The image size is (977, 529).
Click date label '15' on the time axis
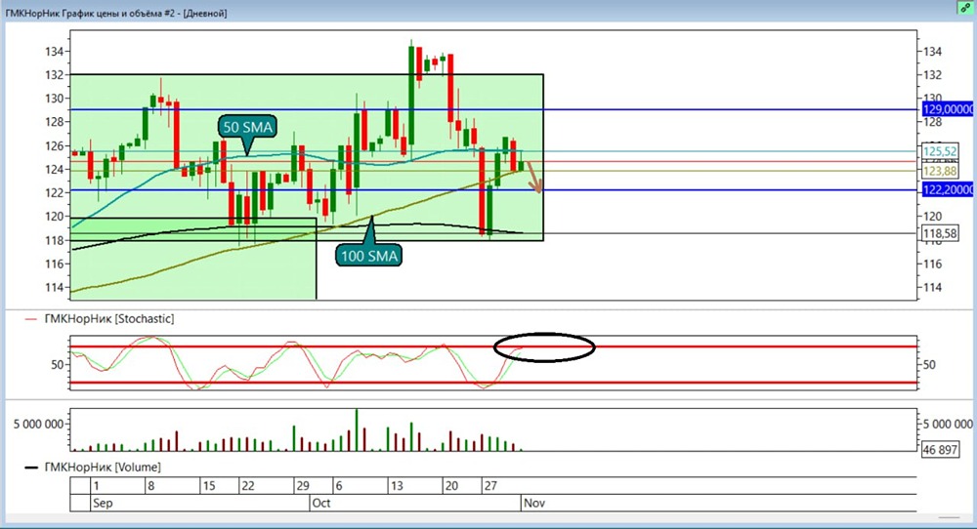pos(209,486)
